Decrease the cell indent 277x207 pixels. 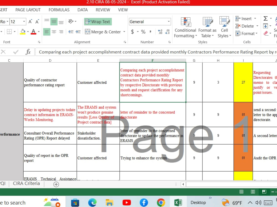tap(71, 32)
